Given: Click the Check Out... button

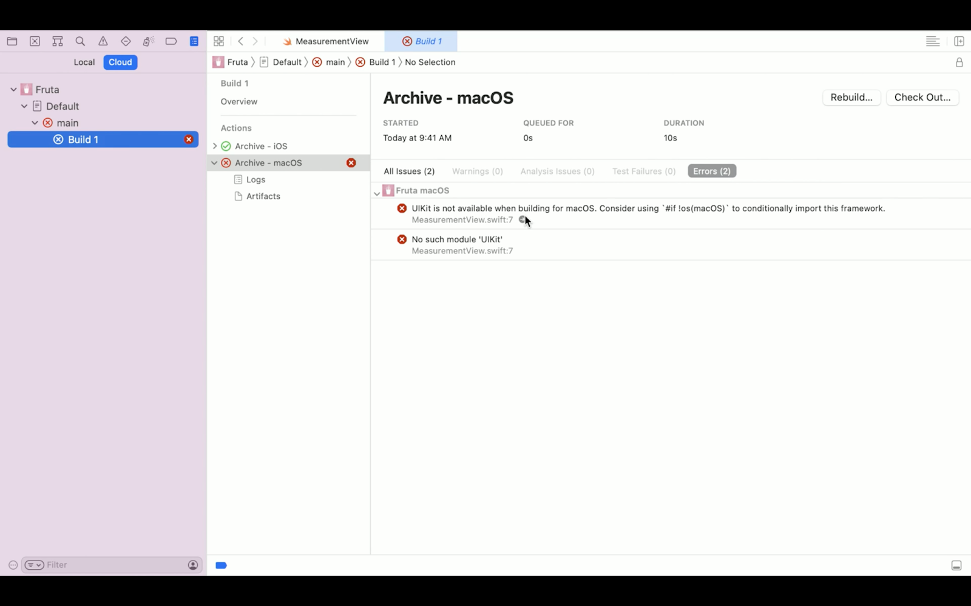Looking at the screenshot, I should pyautogui.click(x=922, y=98).
